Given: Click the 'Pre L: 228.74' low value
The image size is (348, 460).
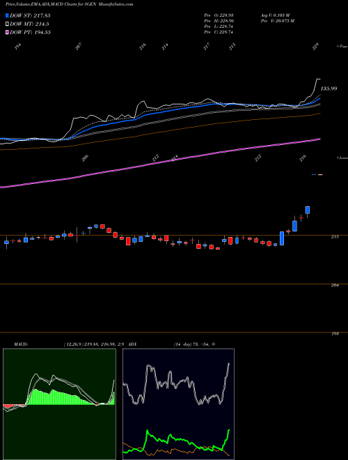Looking at the screenshot, I should click(219, 26).
